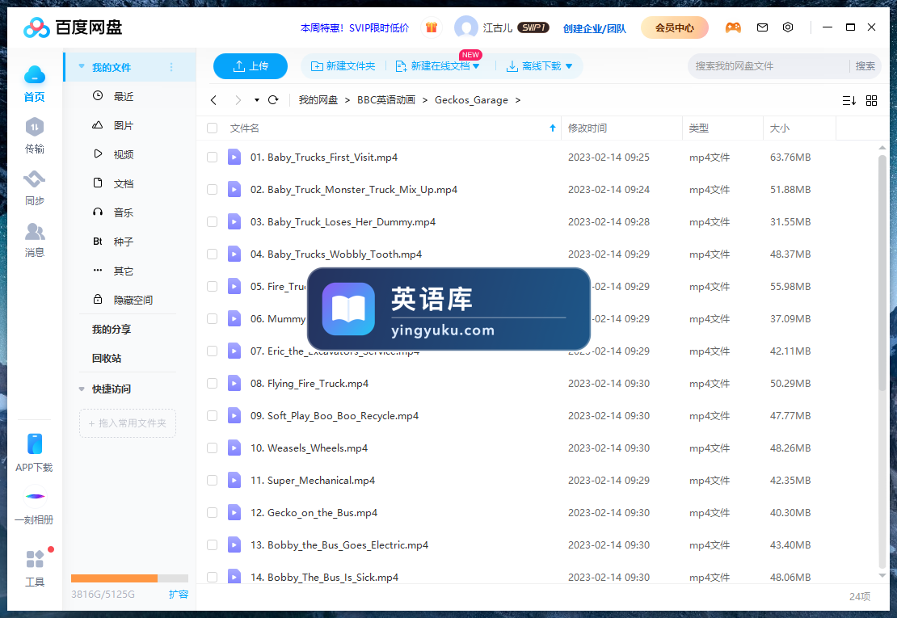The image size is (897, 618).
Task: Open the mail envelope icon
Action: click(x=762, y=27)
